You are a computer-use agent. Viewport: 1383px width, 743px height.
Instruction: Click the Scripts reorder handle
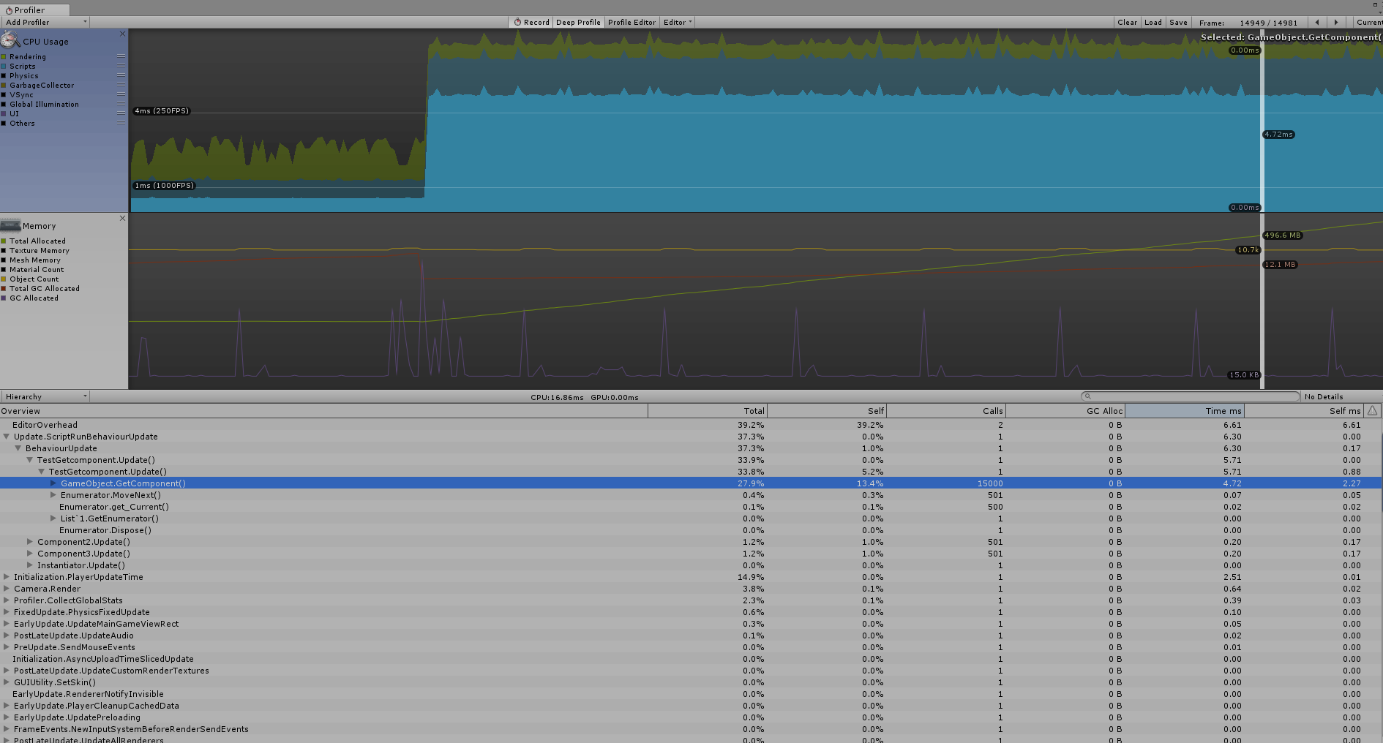coord(121,66)
